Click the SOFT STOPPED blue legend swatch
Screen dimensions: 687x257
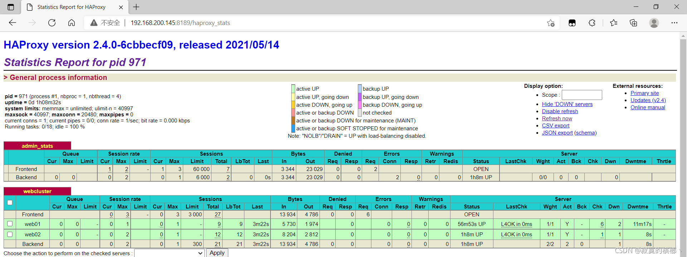click(x=293, y=128)
